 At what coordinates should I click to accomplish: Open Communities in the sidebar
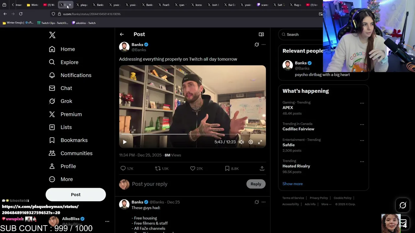point(71,153)
